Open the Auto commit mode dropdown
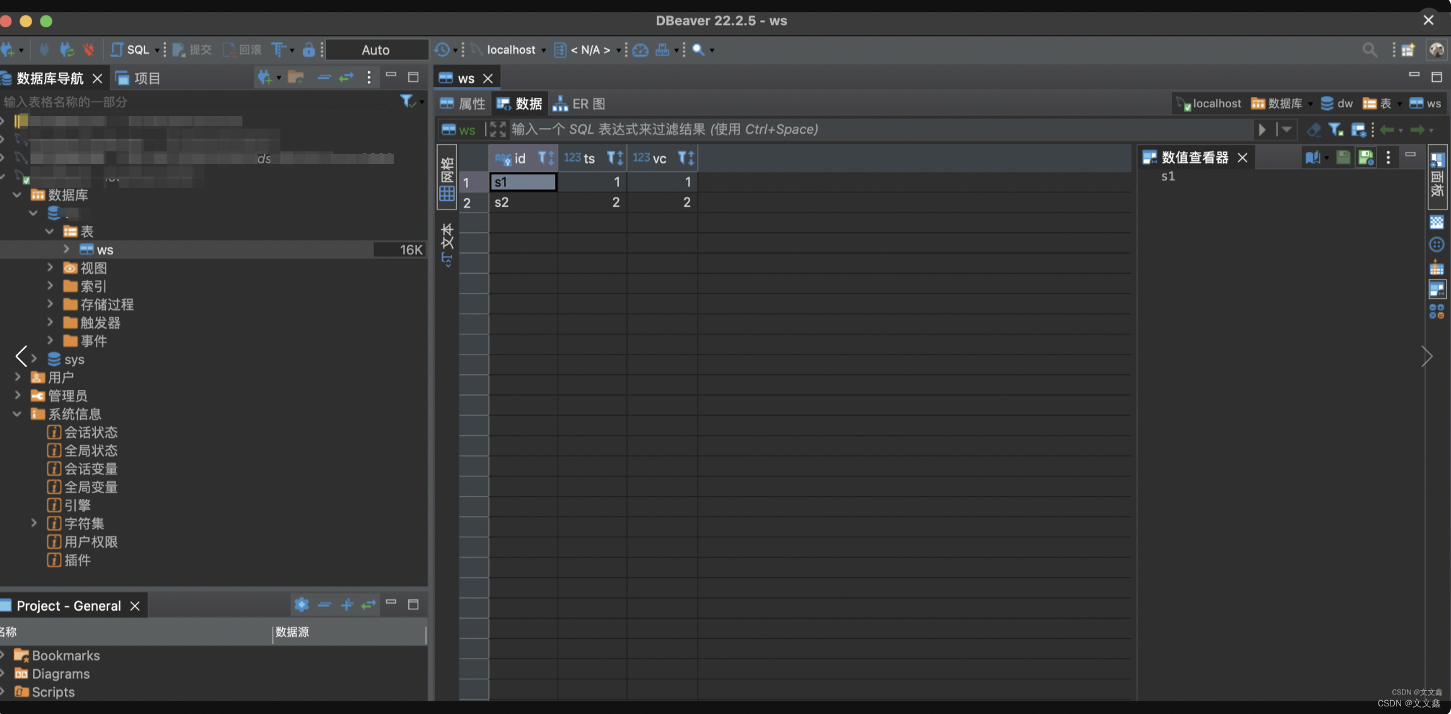This screenshot has height=714, width=1451. point(377,50)
